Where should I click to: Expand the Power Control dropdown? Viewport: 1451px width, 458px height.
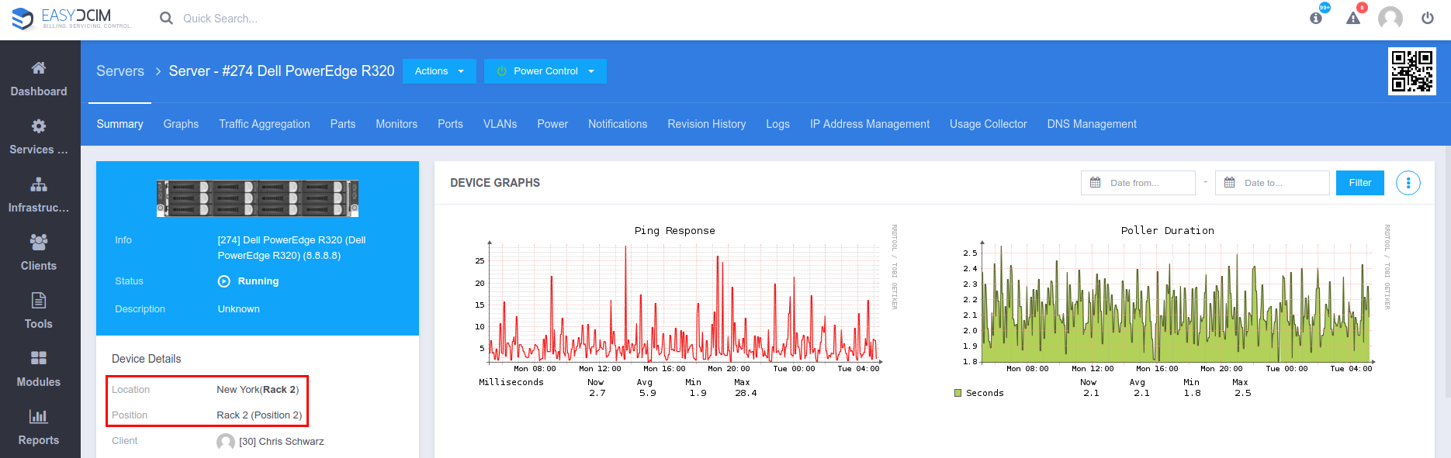[545, 71]
